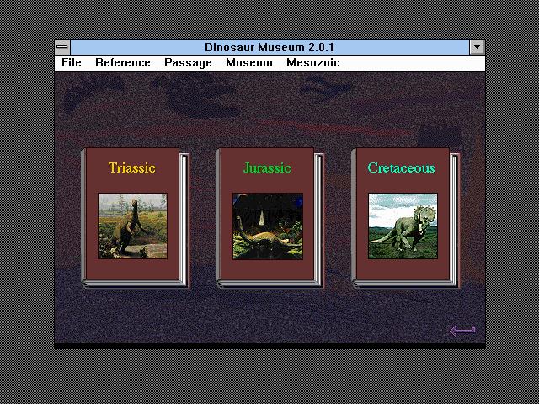This screenshot has width=539, height=404.
Task: Click the purple back arrow
Action: coord(462,331)
